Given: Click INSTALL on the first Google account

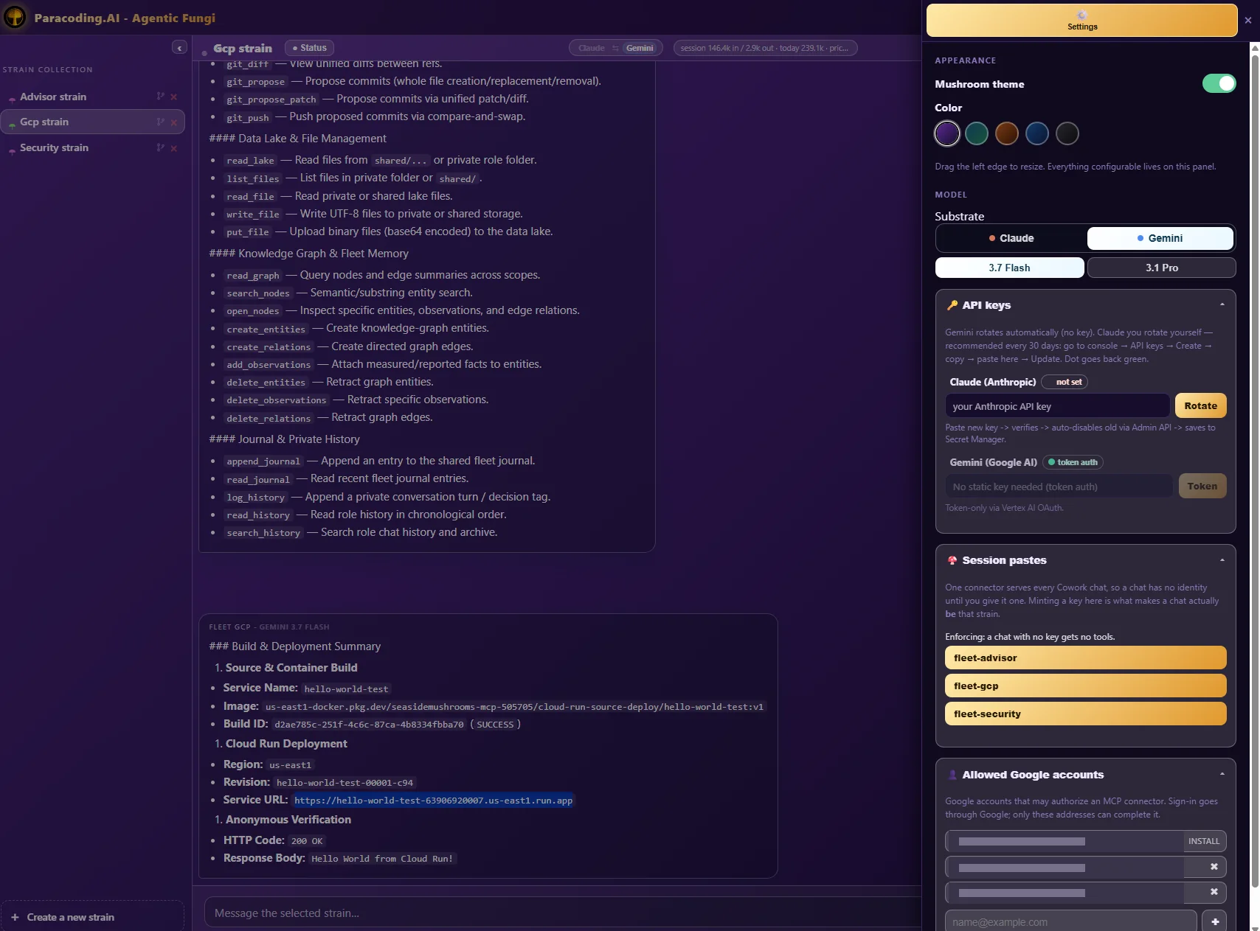Looking at the screenshot, I should pyautogui.click(x=1203, y=841).
